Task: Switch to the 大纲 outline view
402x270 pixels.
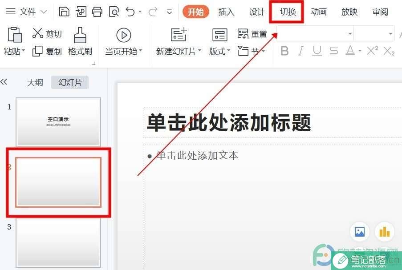Action: click(35, 82)
